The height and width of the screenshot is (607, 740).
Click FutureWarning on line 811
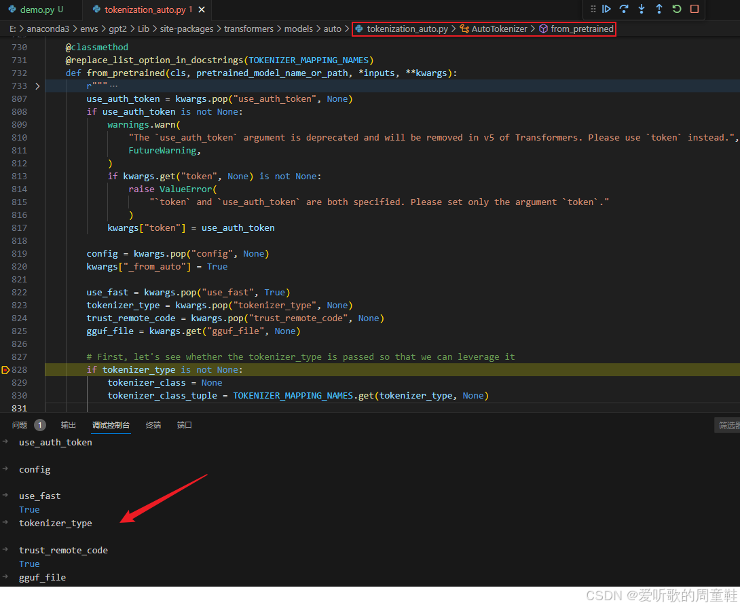162,151
